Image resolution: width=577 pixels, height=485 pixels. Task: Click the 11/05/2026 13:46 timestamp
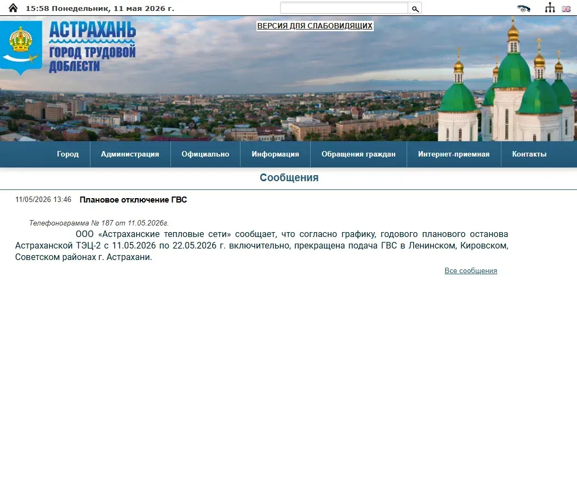coord(43,199)
